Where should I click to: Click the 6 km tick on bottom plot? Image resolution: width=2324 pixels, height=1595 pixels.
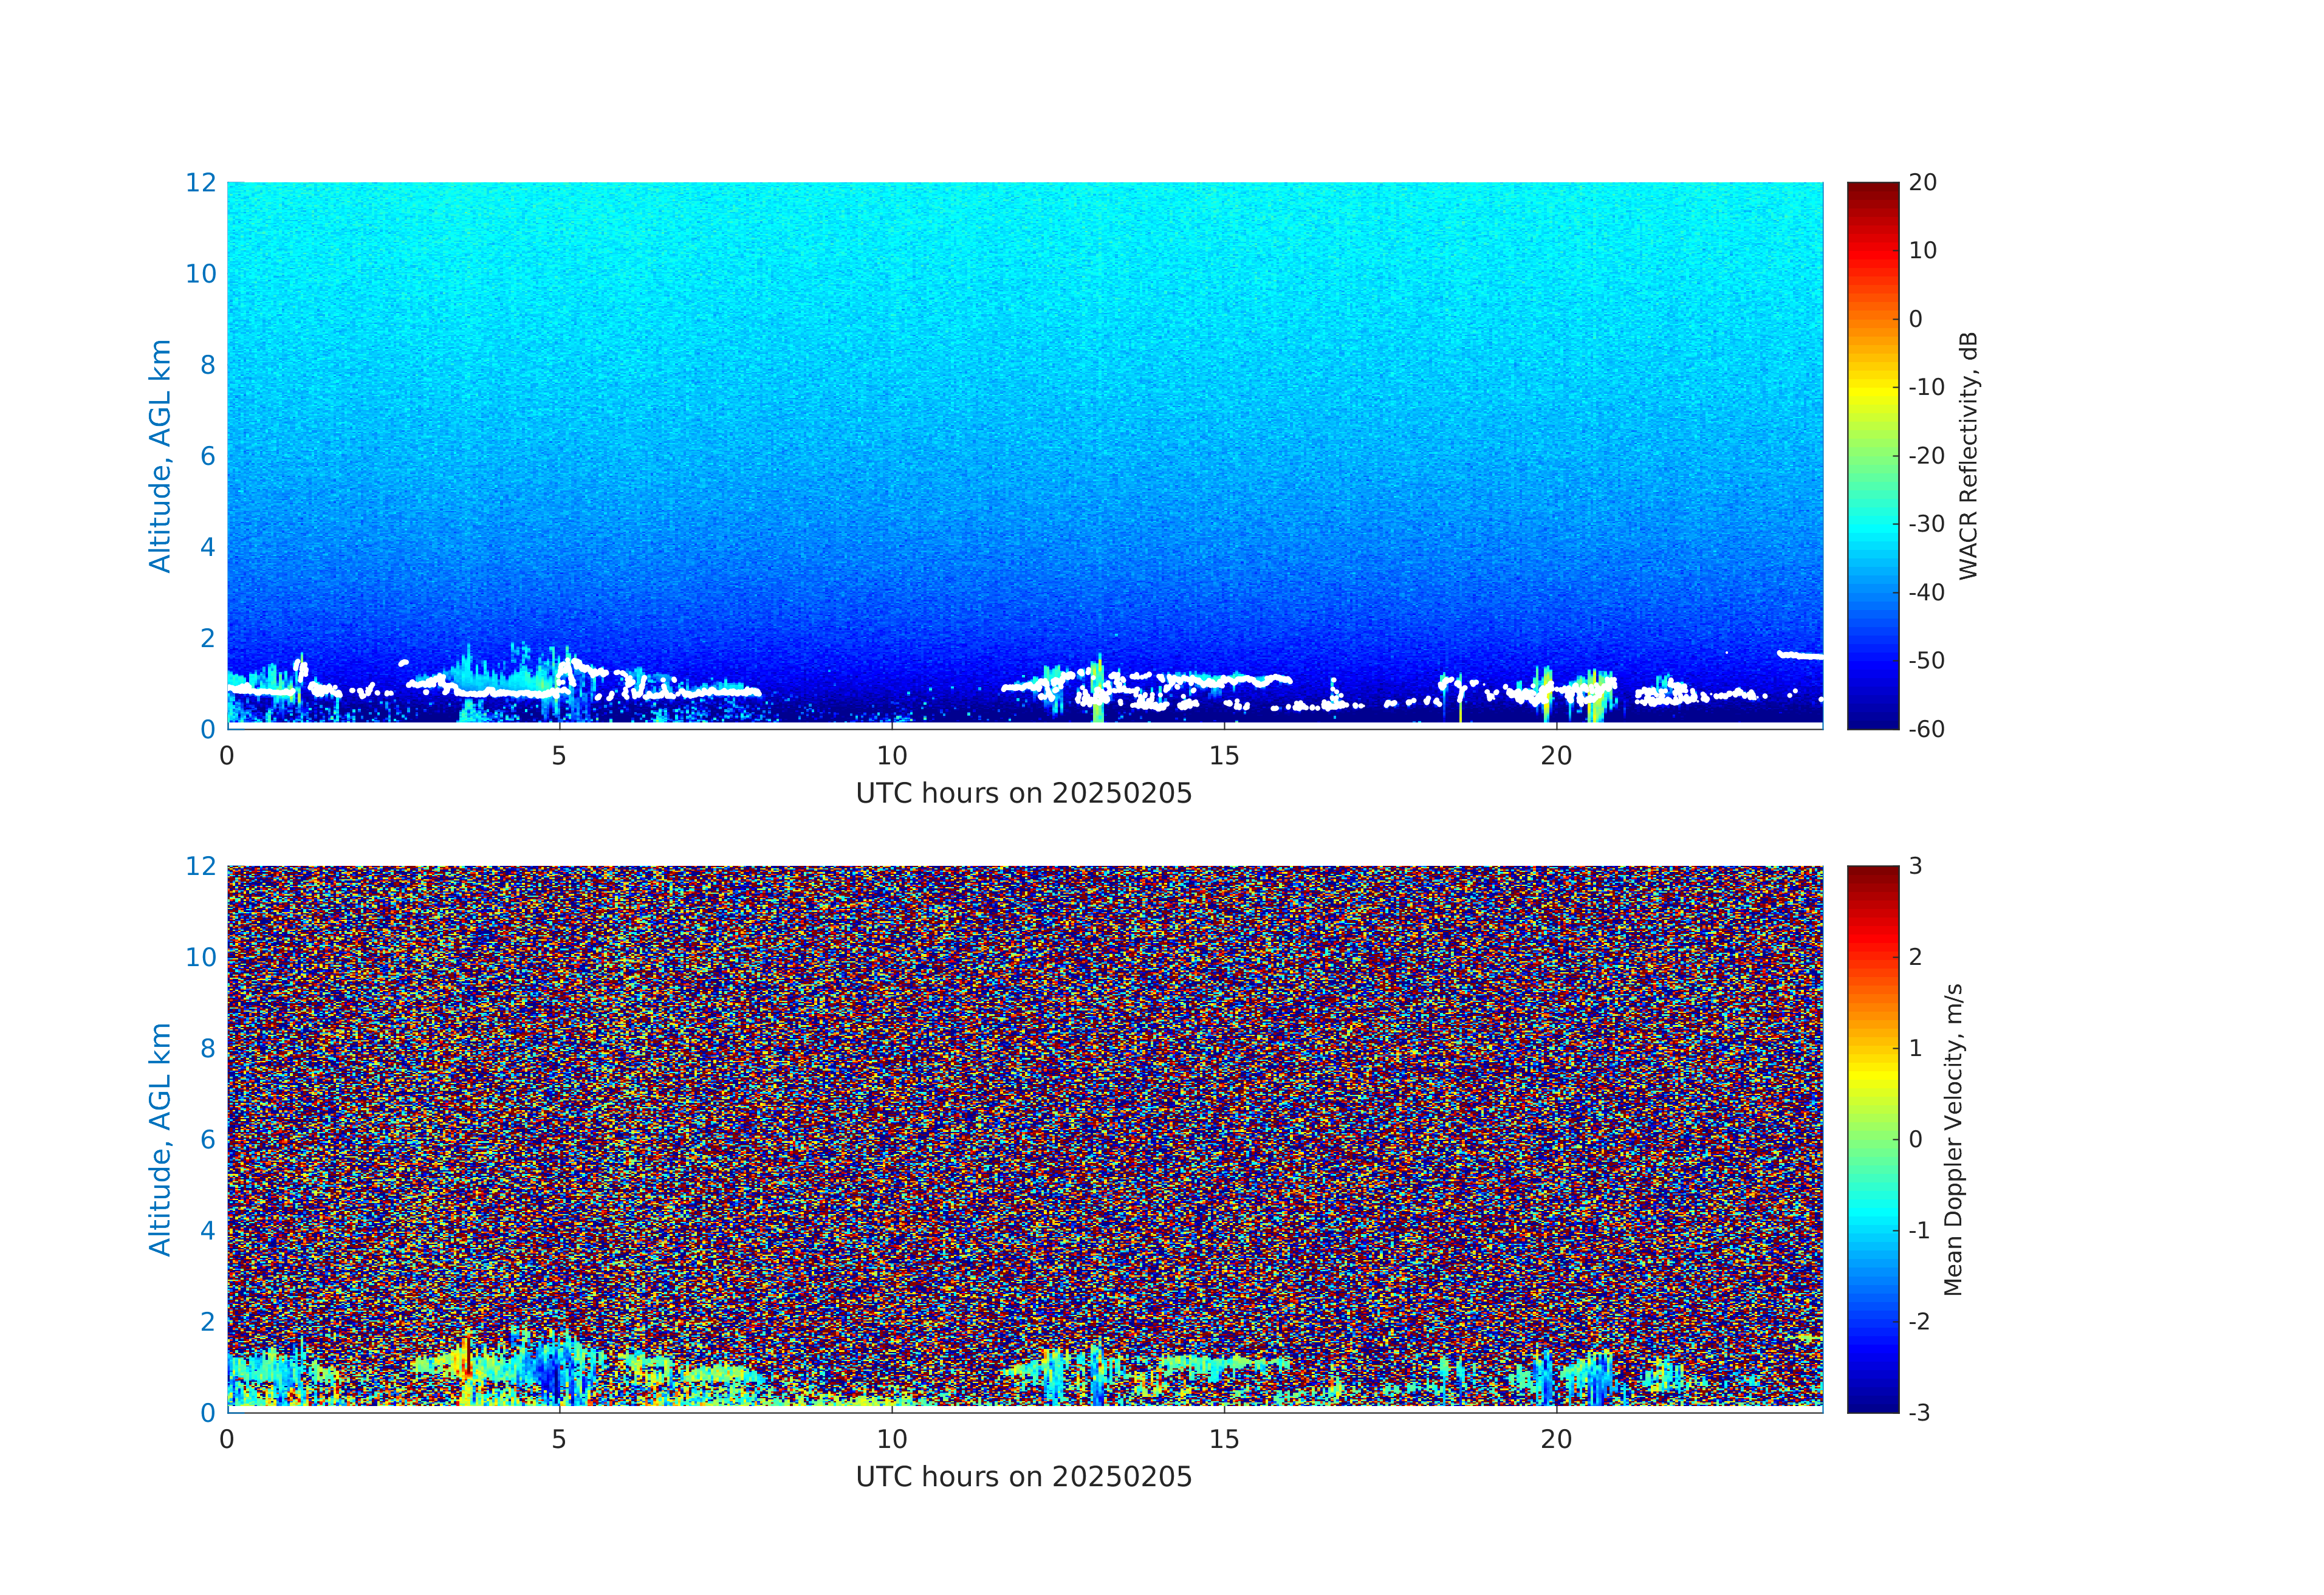click(207, 1139)
